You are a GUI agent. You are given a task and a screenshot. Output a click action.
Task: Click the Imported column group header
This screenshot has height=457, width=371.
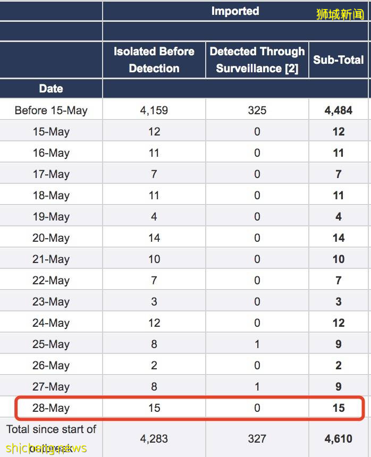tap(235, 11)
